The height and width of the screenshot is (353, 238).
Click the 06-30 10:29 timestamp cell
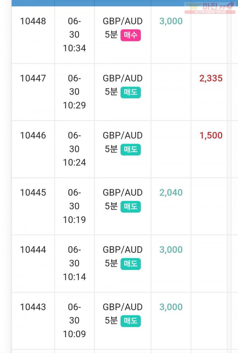click(x=75, y=92)
